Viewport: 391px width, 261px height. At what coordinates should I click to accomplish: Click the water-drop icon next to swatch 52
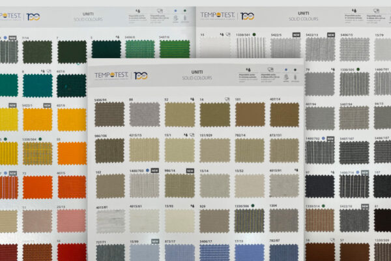point(192,99)
